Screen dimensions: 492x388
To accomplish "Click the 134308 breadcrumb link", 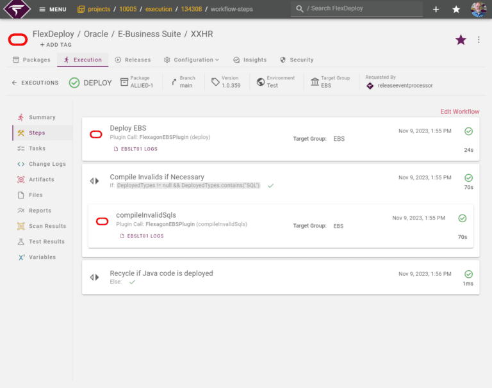I will coord(192,9).
